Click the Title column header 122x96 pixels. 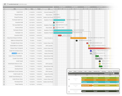coord(15,9)
